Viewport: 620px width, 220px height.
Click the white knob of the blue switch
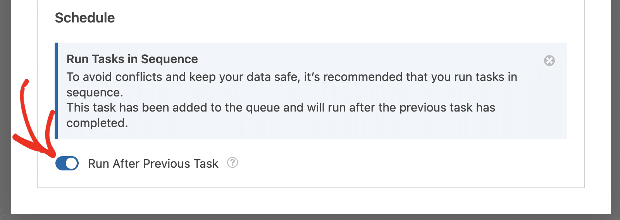point(71,163)
